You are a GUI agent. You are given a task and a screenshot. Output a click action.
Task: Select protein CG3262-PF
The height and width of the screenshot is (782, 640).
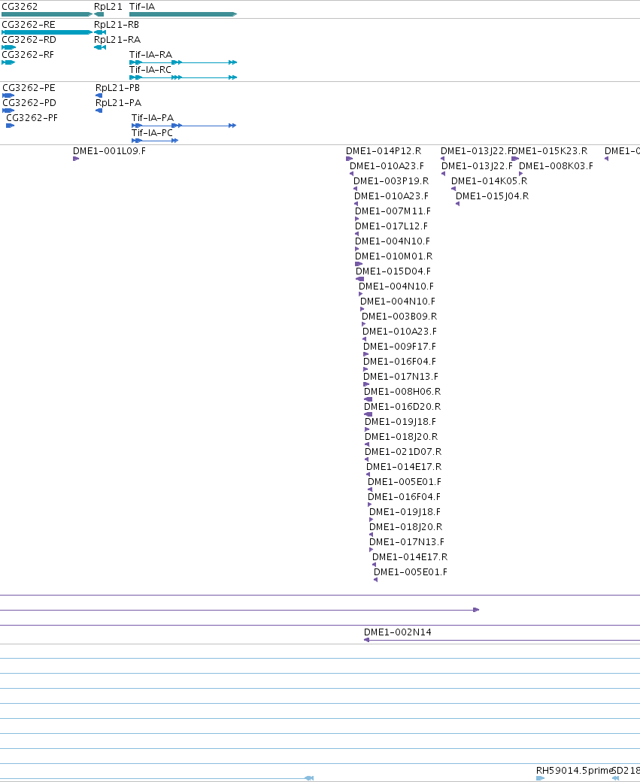click(x=32, y=117)
